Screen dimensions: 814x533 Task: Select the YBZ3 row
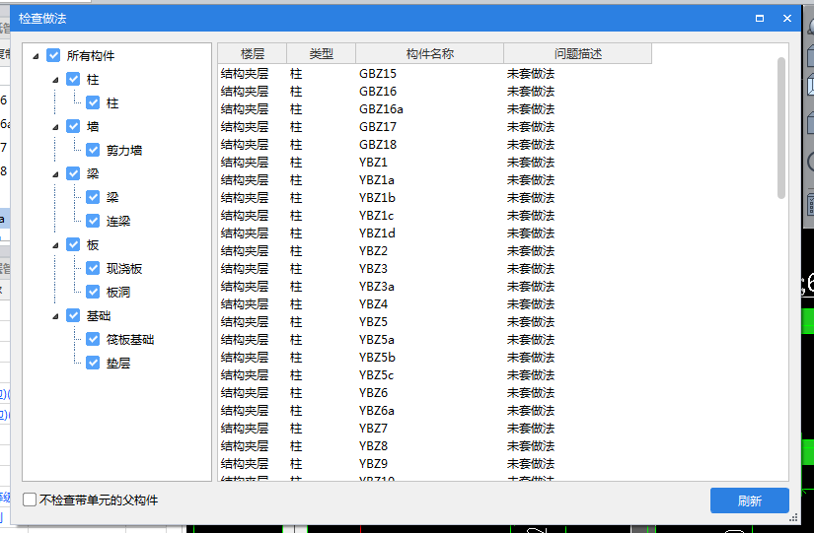point(435,269)
